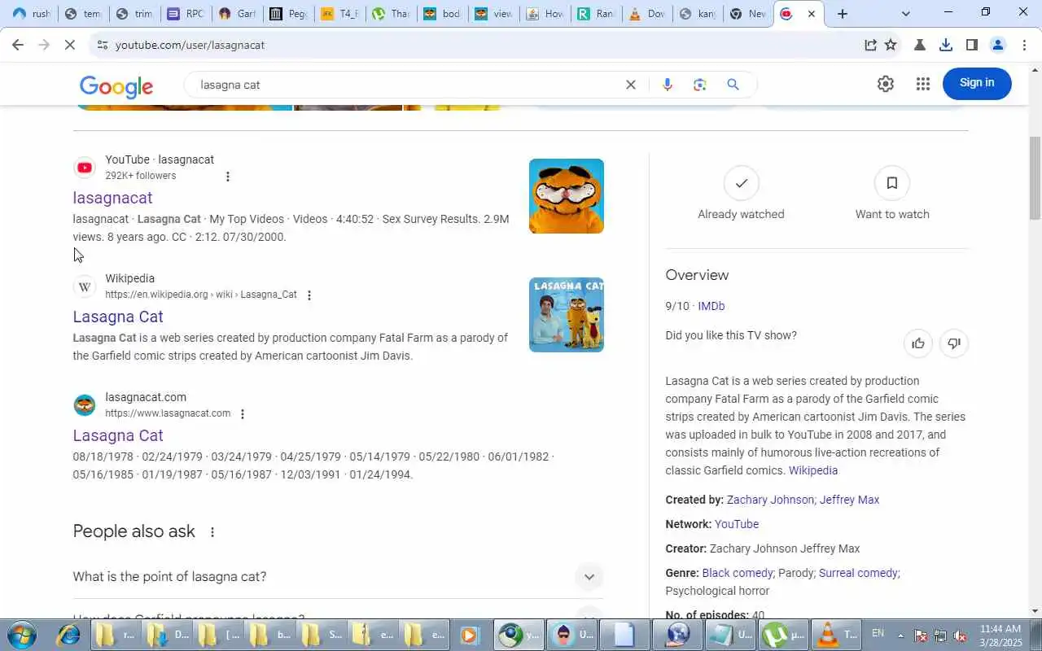1042x651 pixels.
Task: Share this page using address bar icon
Action: [870, 45]
